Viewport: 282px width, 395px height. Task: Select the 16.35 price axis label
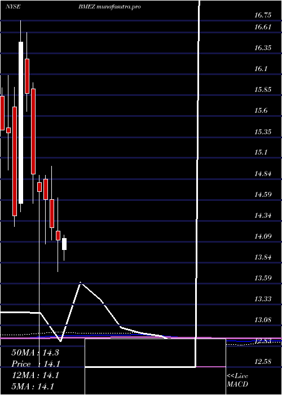[263, 47]
